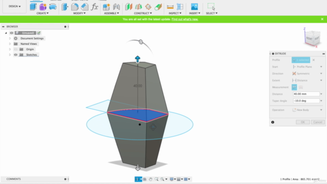Toggle visibility of the Unsaved document

pos(11,33)
